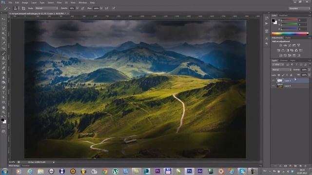Select the History Brush tool
312x175 pixels.
3,63
